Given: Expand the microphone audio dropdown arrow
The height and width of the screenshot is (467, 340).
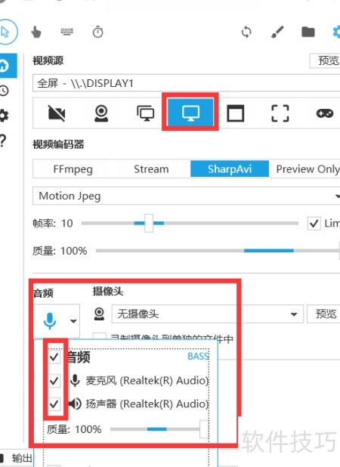Looking at the screenshot, I should coord(73,321).
